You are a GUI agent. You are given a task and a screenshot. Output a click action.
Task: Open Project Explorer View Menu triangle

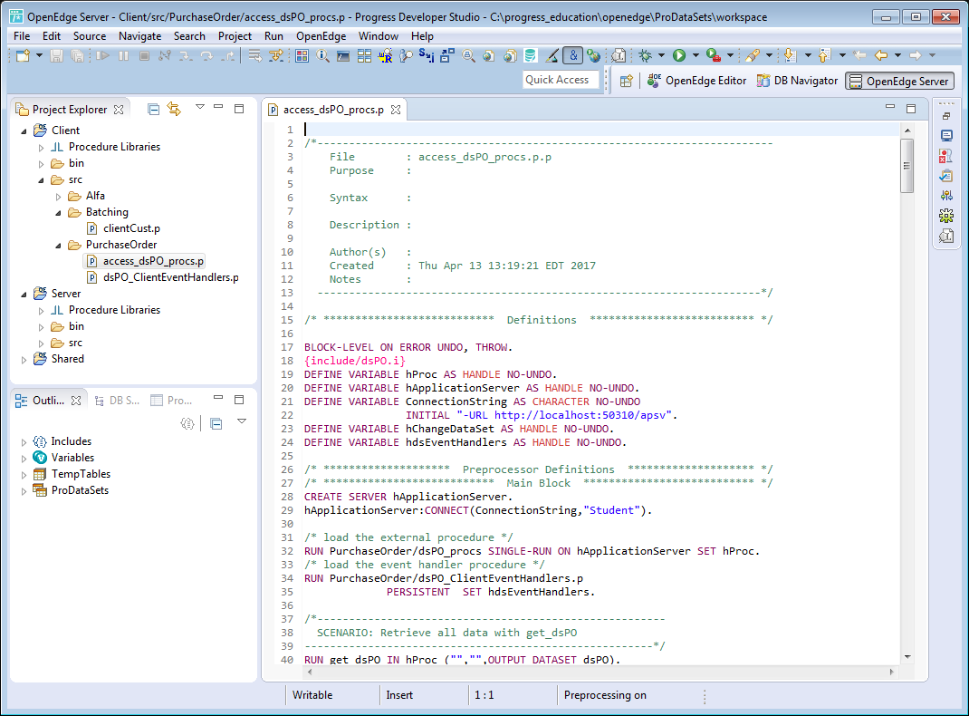(x=199, y=107)
